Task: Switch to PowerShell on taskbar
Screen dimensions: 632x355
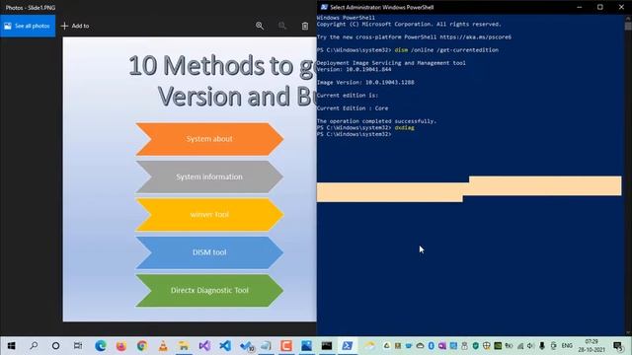Action: point(348,346)
